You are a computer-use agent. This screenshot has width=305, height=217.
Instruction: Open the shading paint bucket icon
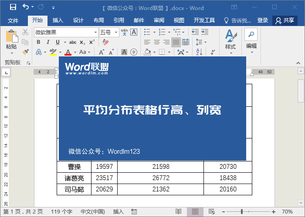(147, 52)
